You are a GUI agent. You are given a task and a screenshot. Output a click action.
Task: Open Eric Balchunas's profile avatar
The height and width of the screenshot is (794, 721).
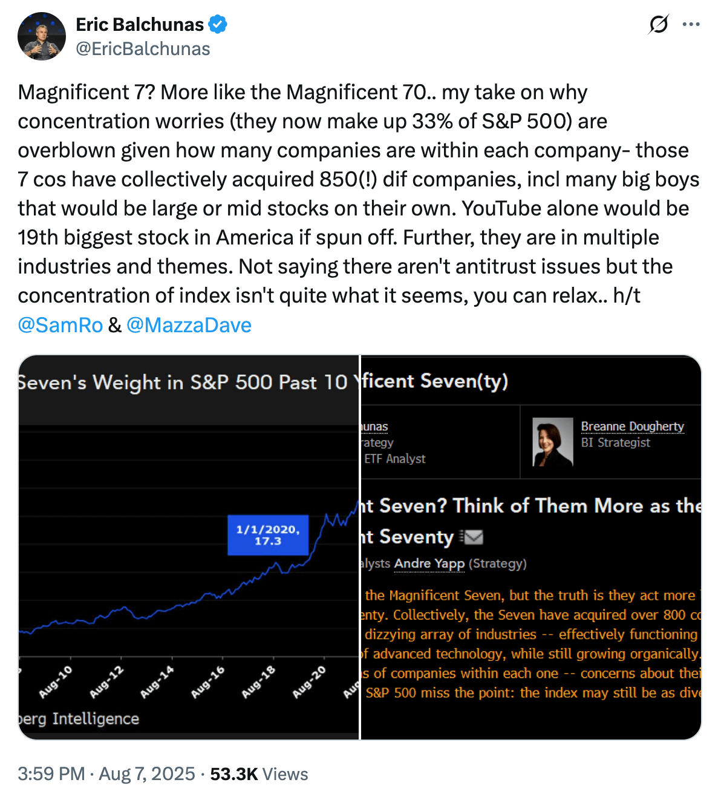coord(42,36)
